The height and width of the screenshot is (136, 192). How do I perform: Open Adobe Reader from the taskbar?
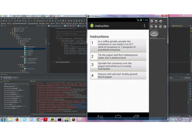[x=46, y=119]
